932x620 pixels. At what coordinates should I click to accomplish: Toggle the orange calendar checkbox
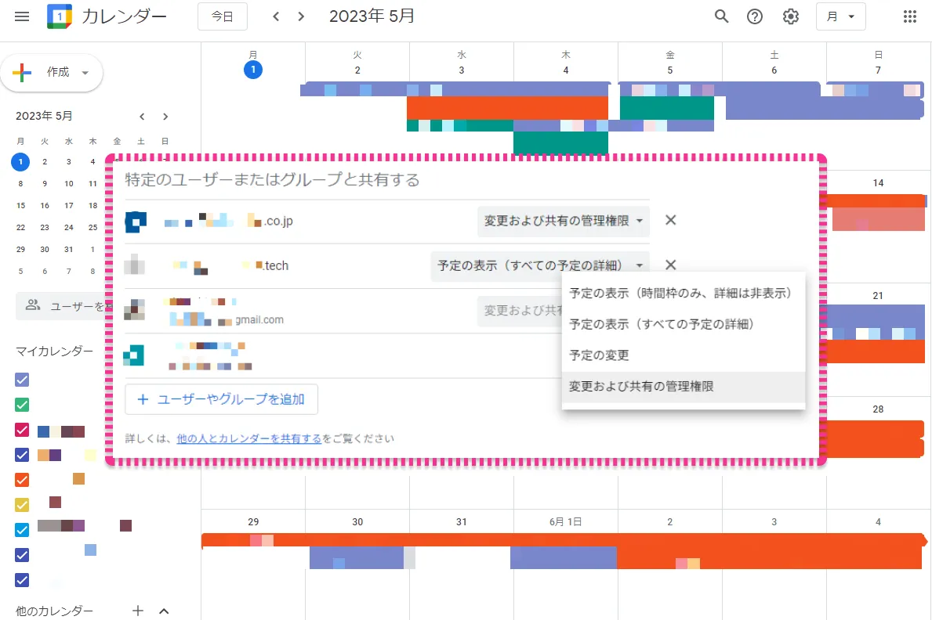(22, 480)
